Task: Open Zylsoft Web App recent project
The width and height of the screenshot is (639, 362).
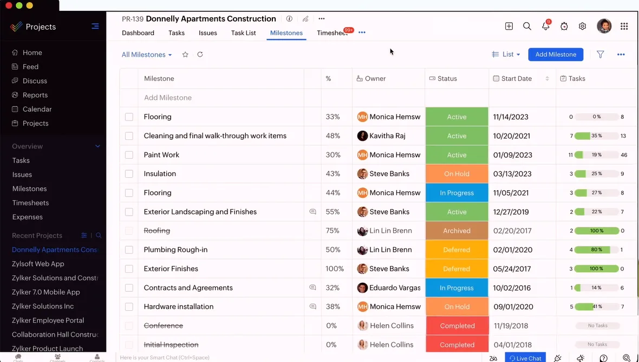Action: [x=38, y=264]
